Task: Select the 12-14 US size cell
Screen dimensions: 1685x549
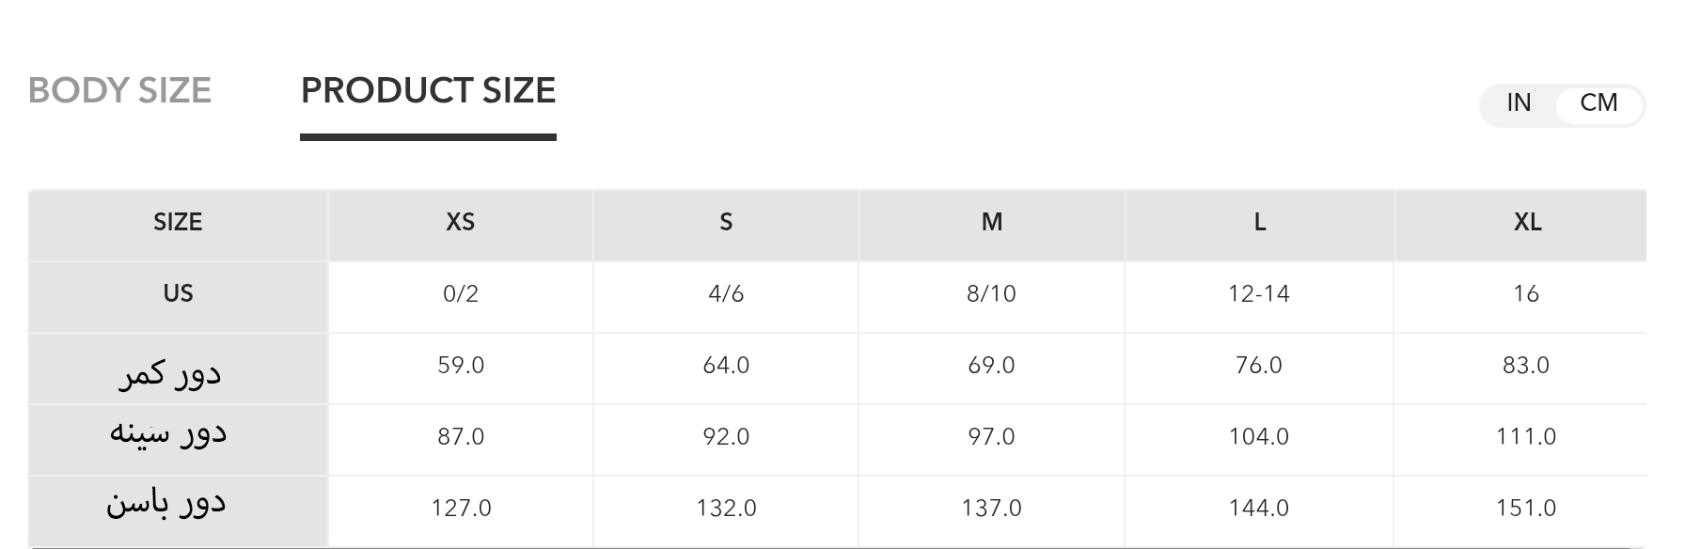Action: point(1259,293)
